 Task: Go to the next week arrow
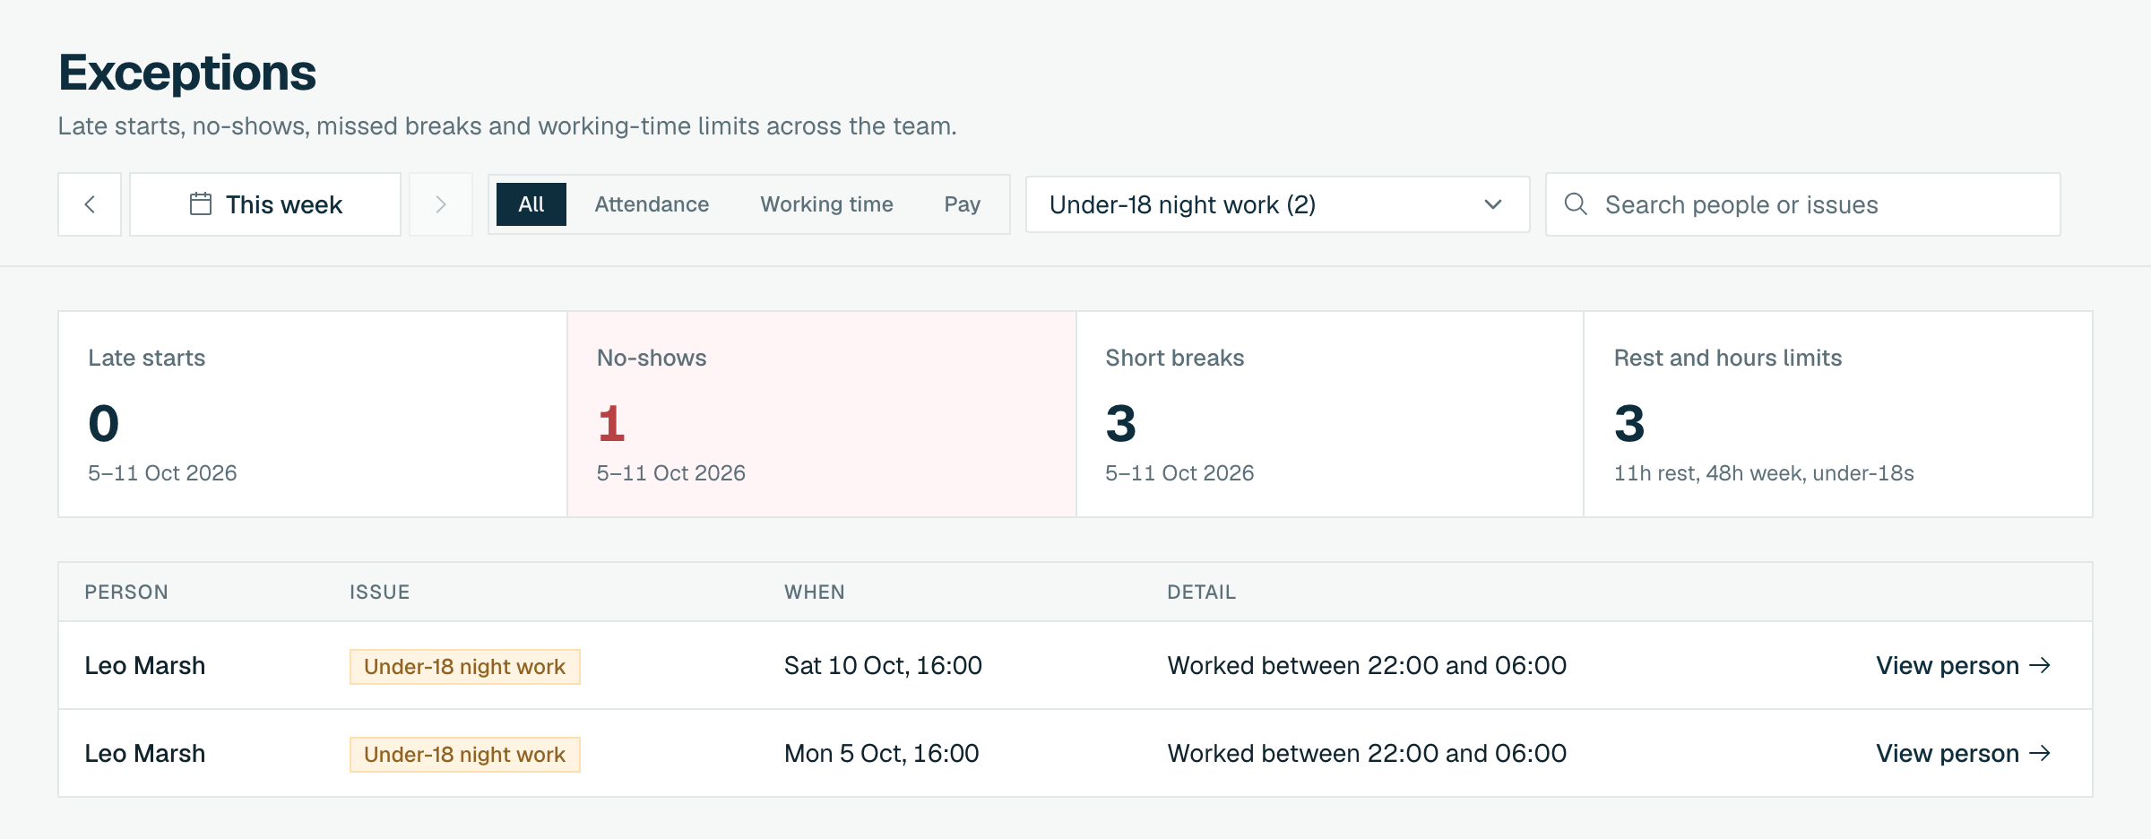click(x=441, y=204)
